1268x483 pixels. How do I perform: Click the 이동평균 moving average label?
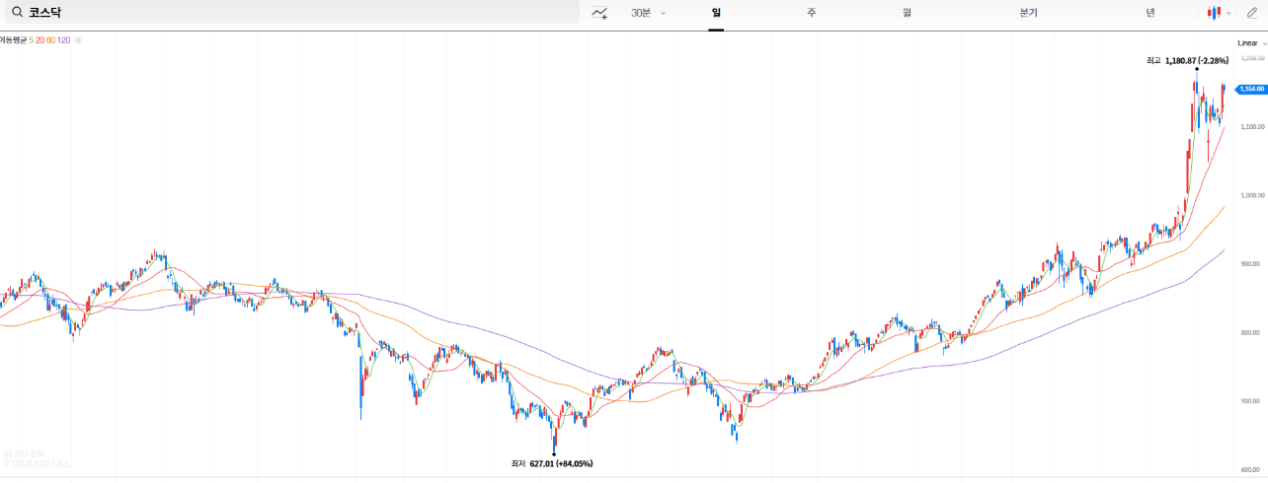point(12,39)
